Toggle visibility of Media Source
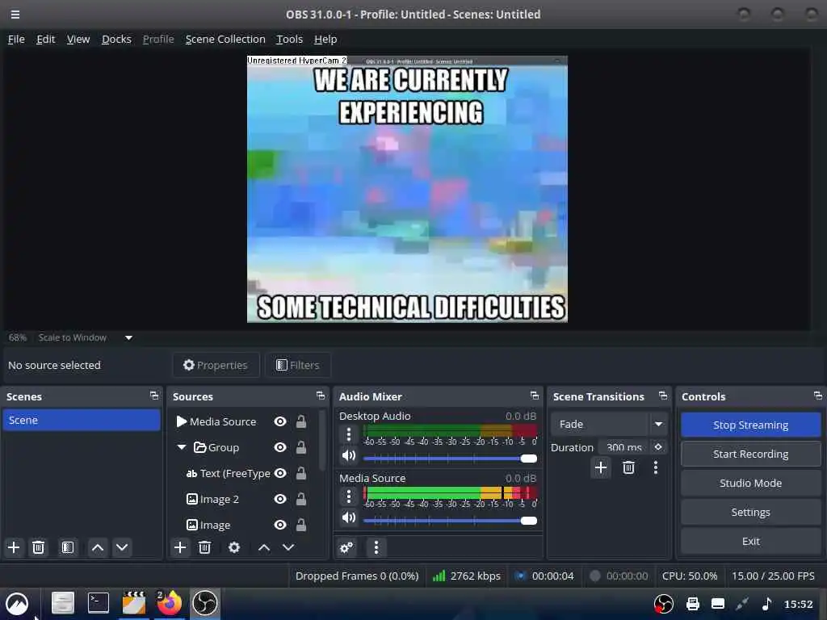 point(280,421)
